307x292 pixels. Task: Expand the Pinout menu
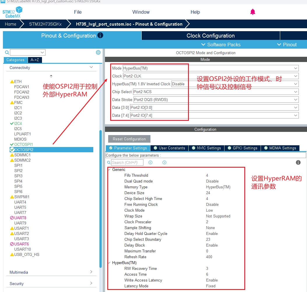coord(287,45)
